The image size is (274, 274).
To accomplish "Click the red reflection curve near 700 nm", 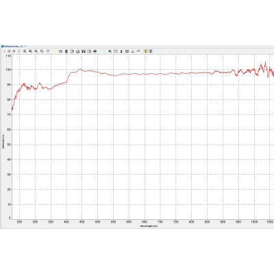I will pos(160,74).
